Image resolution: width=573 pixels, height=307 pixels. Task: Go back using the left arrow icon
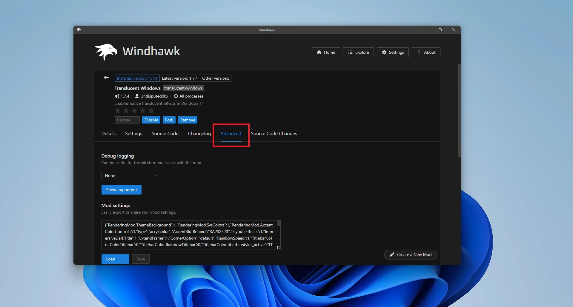[106, 78]
